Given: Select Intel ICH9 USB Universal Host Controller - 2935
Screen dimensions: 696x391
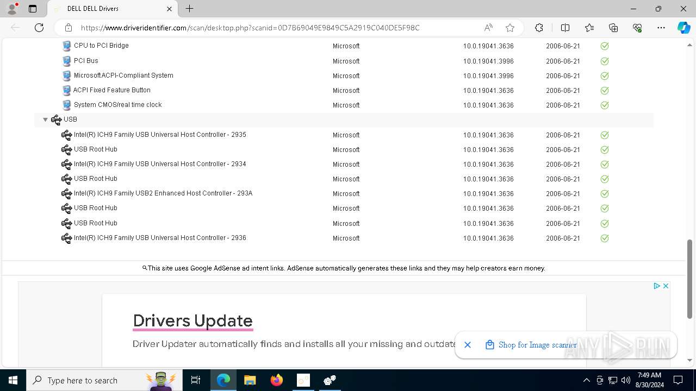Looking at the screenshot, I should 160,135.
